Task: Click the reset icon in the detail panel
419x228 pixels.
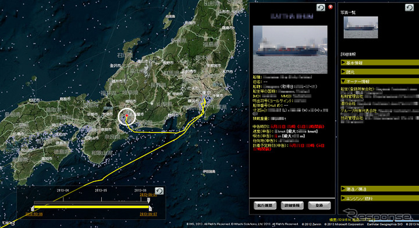Action: tap(409, 8)
